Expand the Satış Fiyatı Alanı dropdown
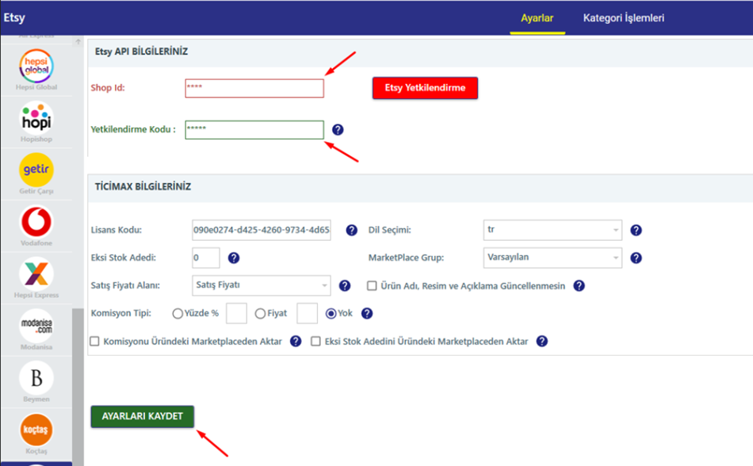The height and width of the screenshot is (466, 753). click(x=262, y=285)
